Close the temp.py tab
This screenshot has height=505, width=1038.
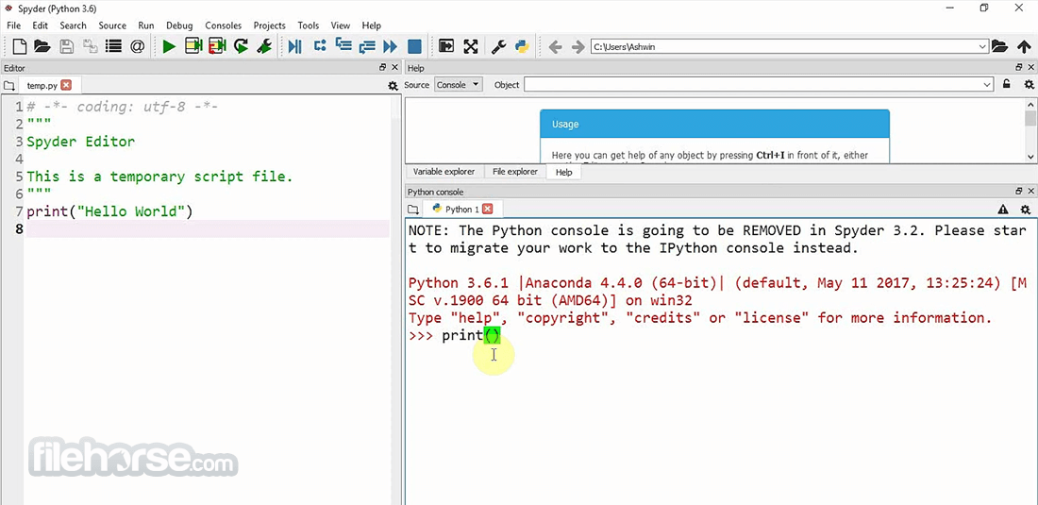click(x=66, y=85)
